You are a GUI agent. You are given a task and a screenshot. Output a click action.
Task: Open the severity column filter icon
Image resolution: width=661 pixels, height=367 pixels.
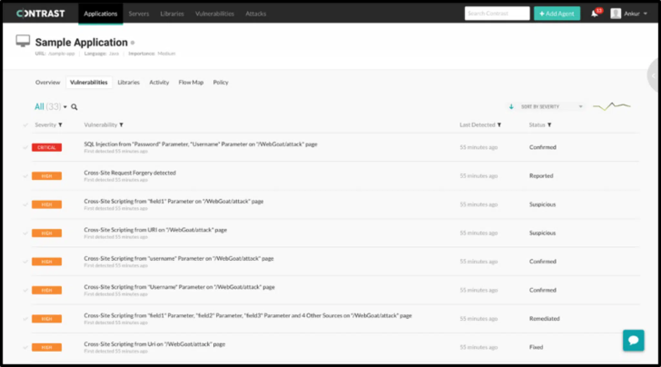(61, 125)
